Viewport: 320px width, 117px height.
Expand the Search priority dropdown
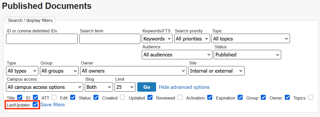coord(192,39)
